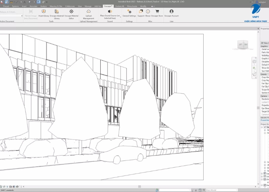Image resolution: width=269 pixels, height=192 pixels.
Task: Launch the Enscape Material Editor
Action: (71, 14)
